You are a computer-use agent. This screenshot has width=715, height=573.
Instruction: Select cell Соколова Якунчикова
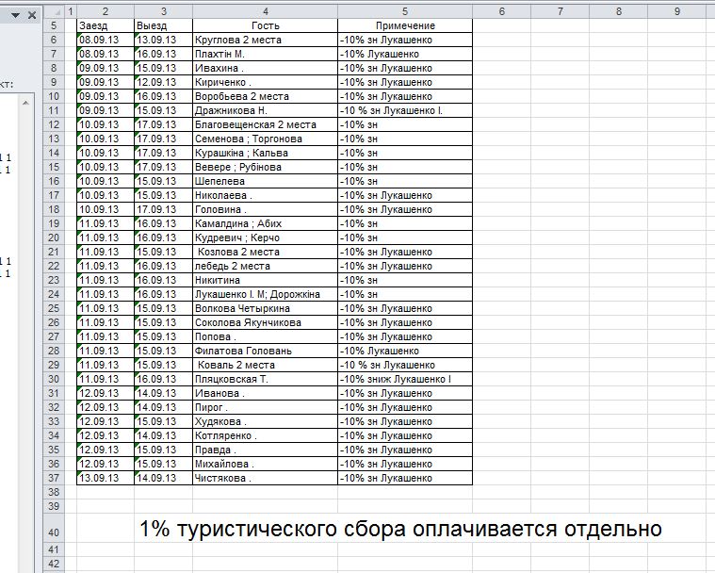[266, 322]
